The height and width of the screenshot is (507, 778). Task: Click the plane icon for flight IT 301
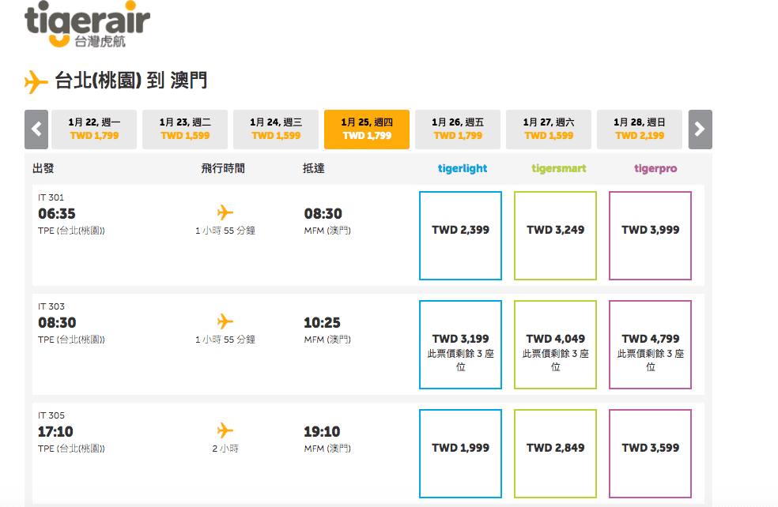[225, 212]
